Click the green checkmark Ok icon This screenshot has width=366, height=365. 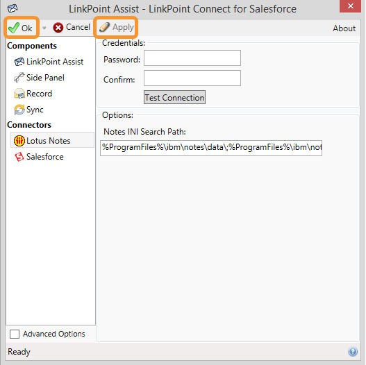pos(13,28)
